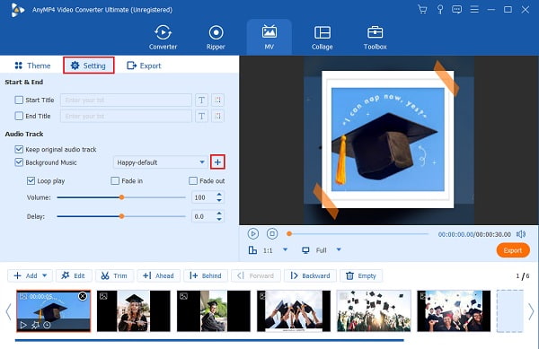
Task: Play the first clip via thumbnail play icon
Action: [23, 325]
